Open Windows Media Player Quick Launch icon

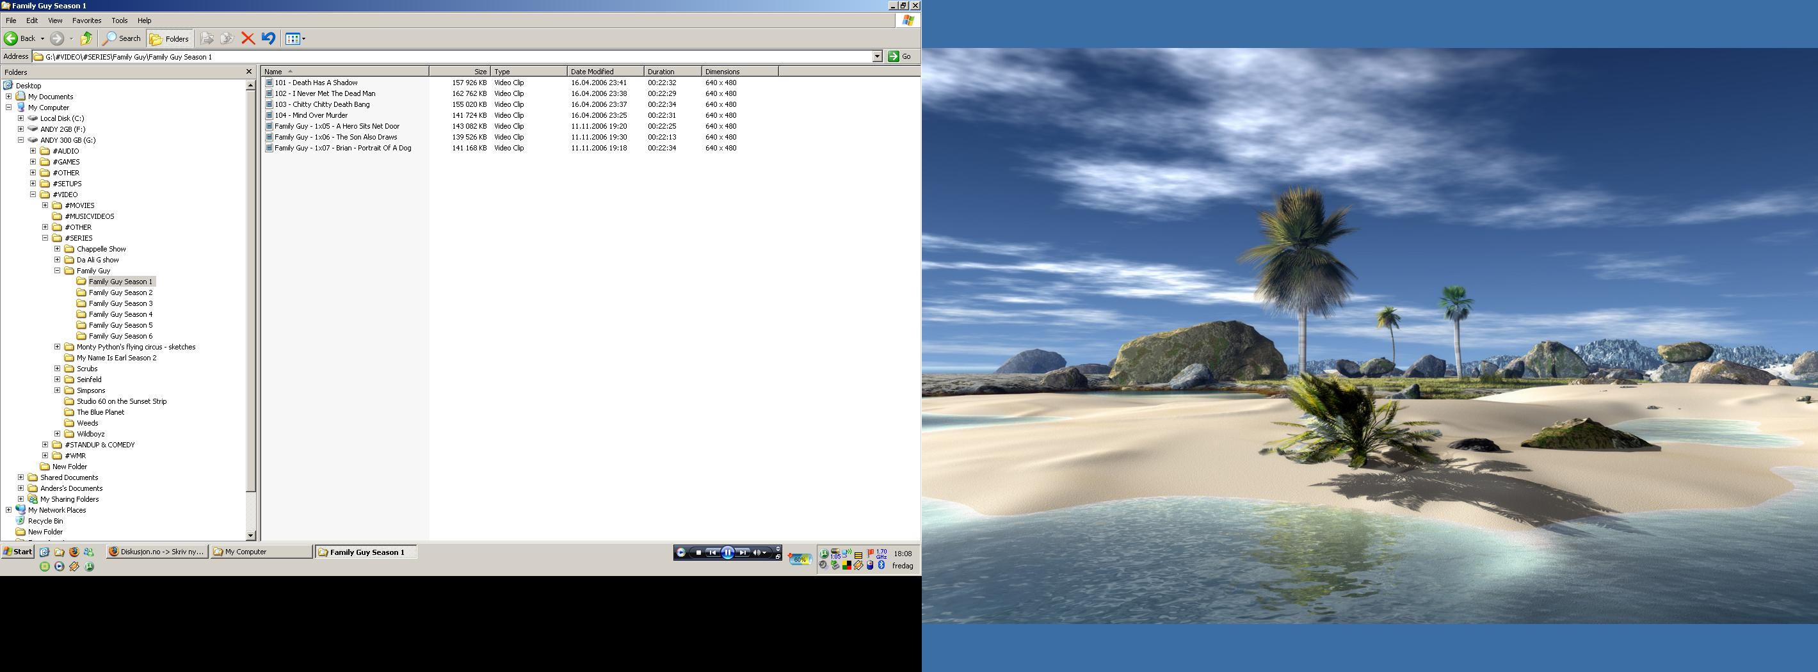point(60,566)
